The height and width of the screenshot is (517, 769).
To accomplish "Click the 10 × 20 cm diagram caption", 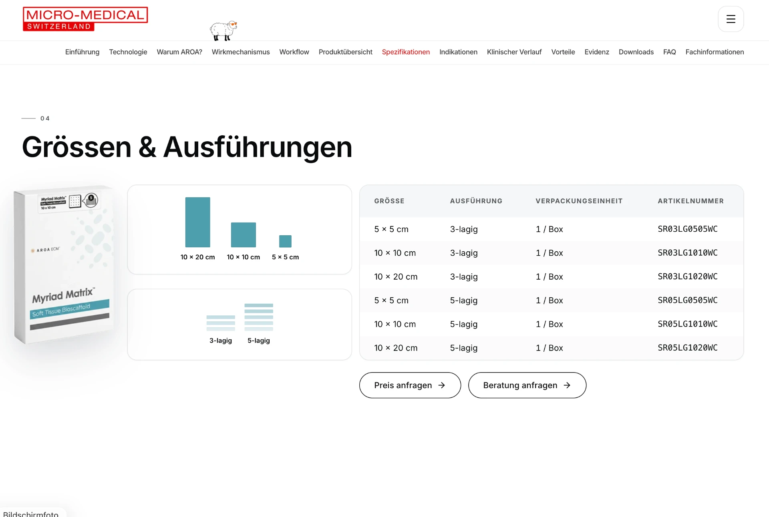I will pos(197,257).
